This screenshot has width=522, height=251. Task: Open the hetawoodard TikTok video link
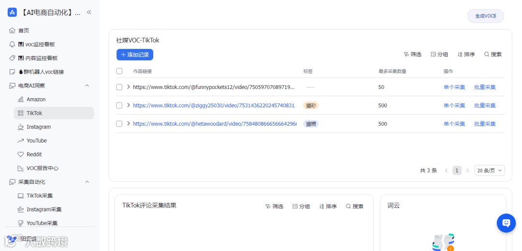[215, 124]
